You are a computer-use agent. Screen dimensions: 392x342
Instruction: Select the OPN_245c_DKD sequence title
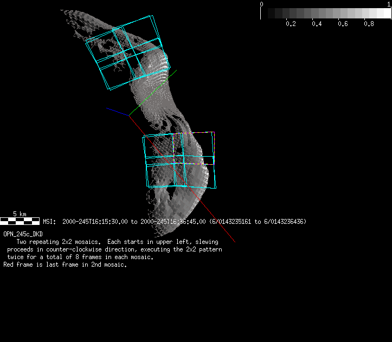pos(23,234)
